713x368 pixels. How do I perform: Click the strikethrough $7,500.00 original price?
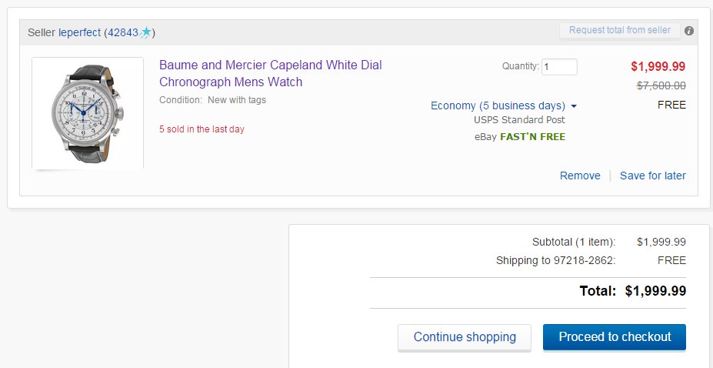point(661,85)
